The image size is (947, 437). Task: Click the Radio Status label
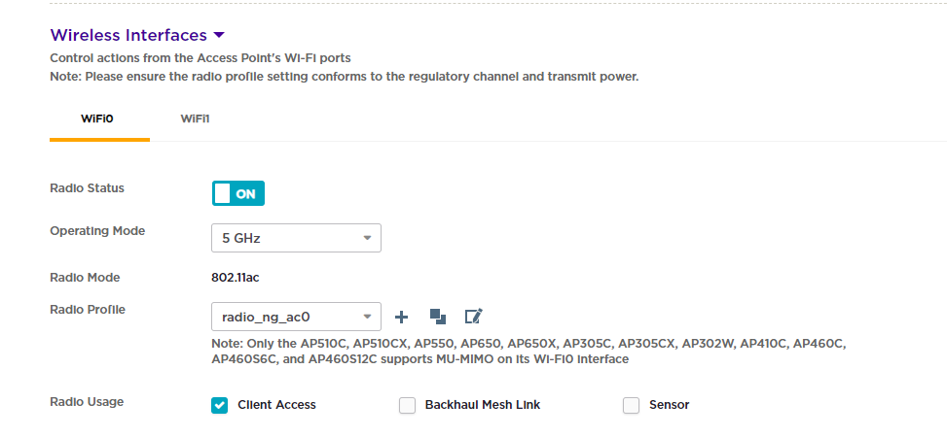coord(87,188)
